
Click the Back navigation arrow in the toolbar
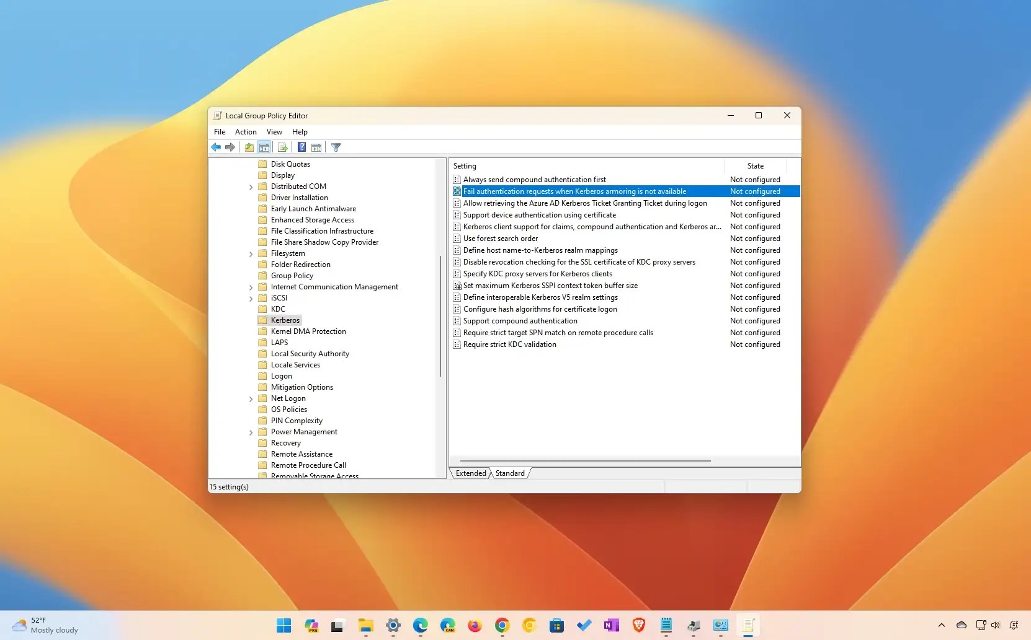click(x=216, y=147)
